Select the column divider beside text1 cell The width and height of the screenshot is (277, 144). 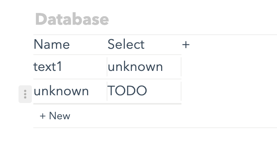click(107, 67)
